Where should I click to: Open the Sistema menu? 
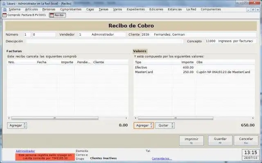pyautogui.click(x=15, y=9)
